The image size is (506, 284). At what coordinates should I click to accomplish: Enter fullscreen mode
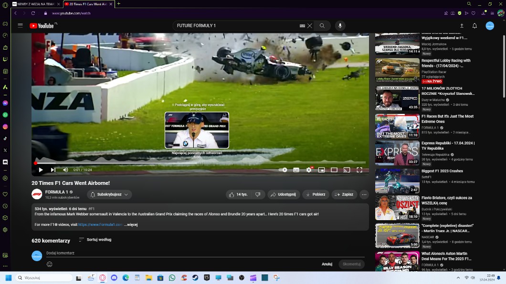[x=359, y=170]
